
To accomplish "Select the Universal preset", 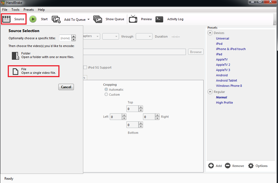I will click(x=222, y=38).
